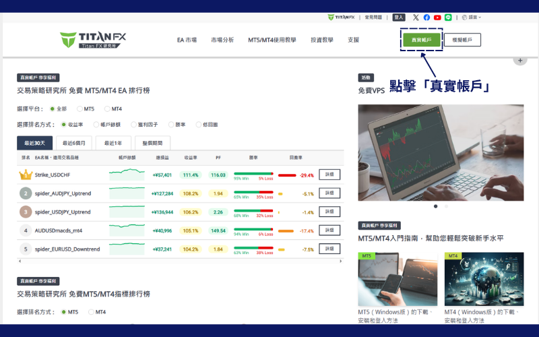Select the MT4 platform radio button
The width and height of the screenshot is (539, 337).
108,109
